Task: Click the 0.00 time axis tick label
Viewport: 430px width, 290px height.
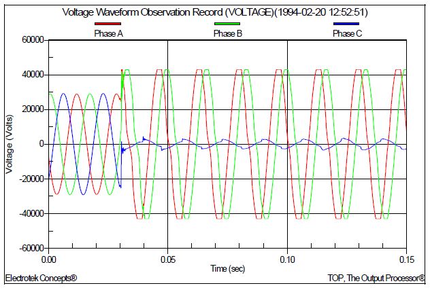Action: tap(49, 259)
